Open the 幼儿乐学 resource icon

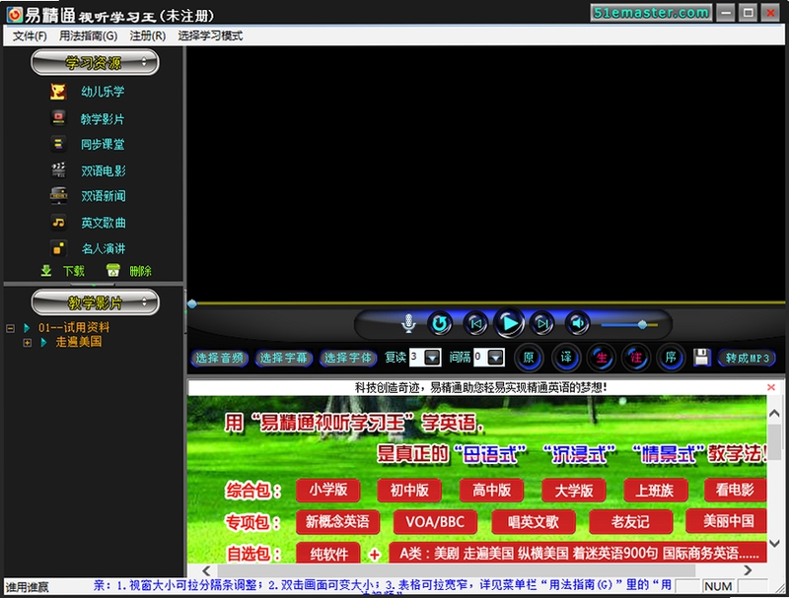pyautogui.click(x=58, y=92)
